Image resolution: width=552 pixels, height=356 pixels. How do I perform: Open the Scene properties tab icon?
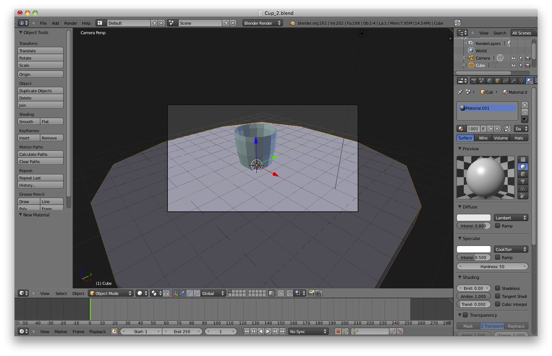coord(482,81)
